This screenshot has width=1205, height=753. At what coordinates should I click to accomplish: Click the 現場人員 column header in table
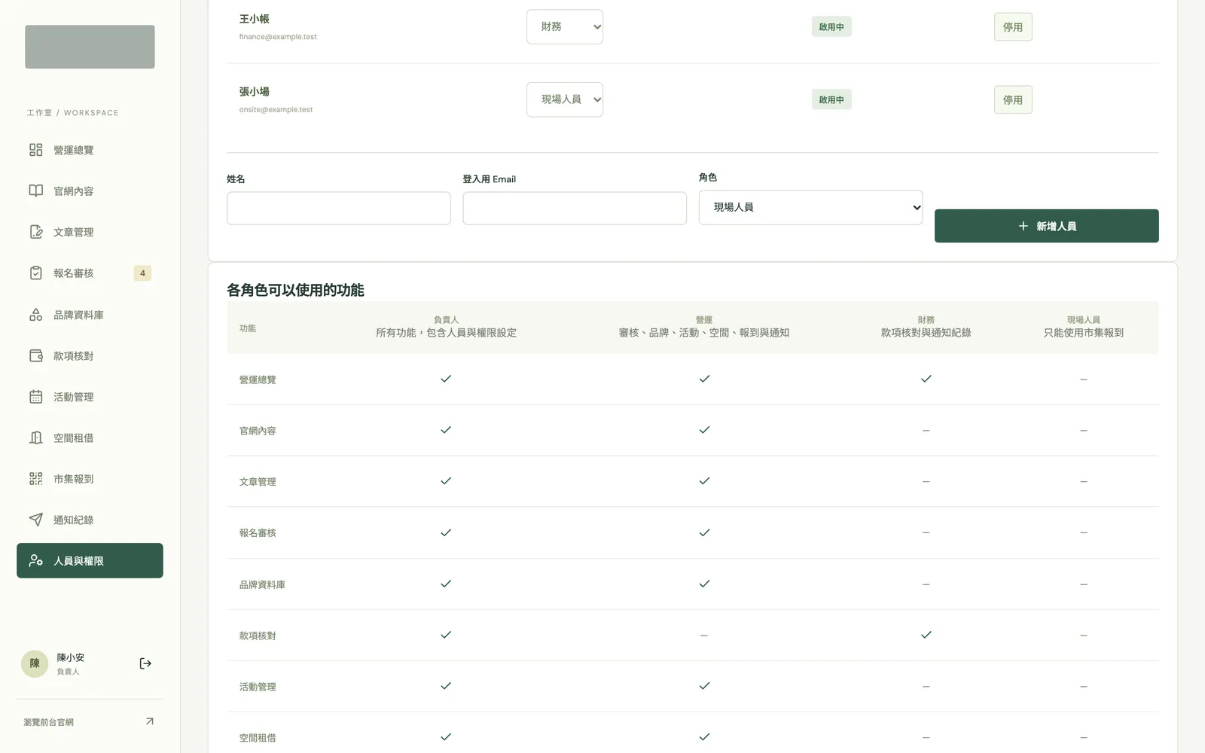(x=1083, y=326)
